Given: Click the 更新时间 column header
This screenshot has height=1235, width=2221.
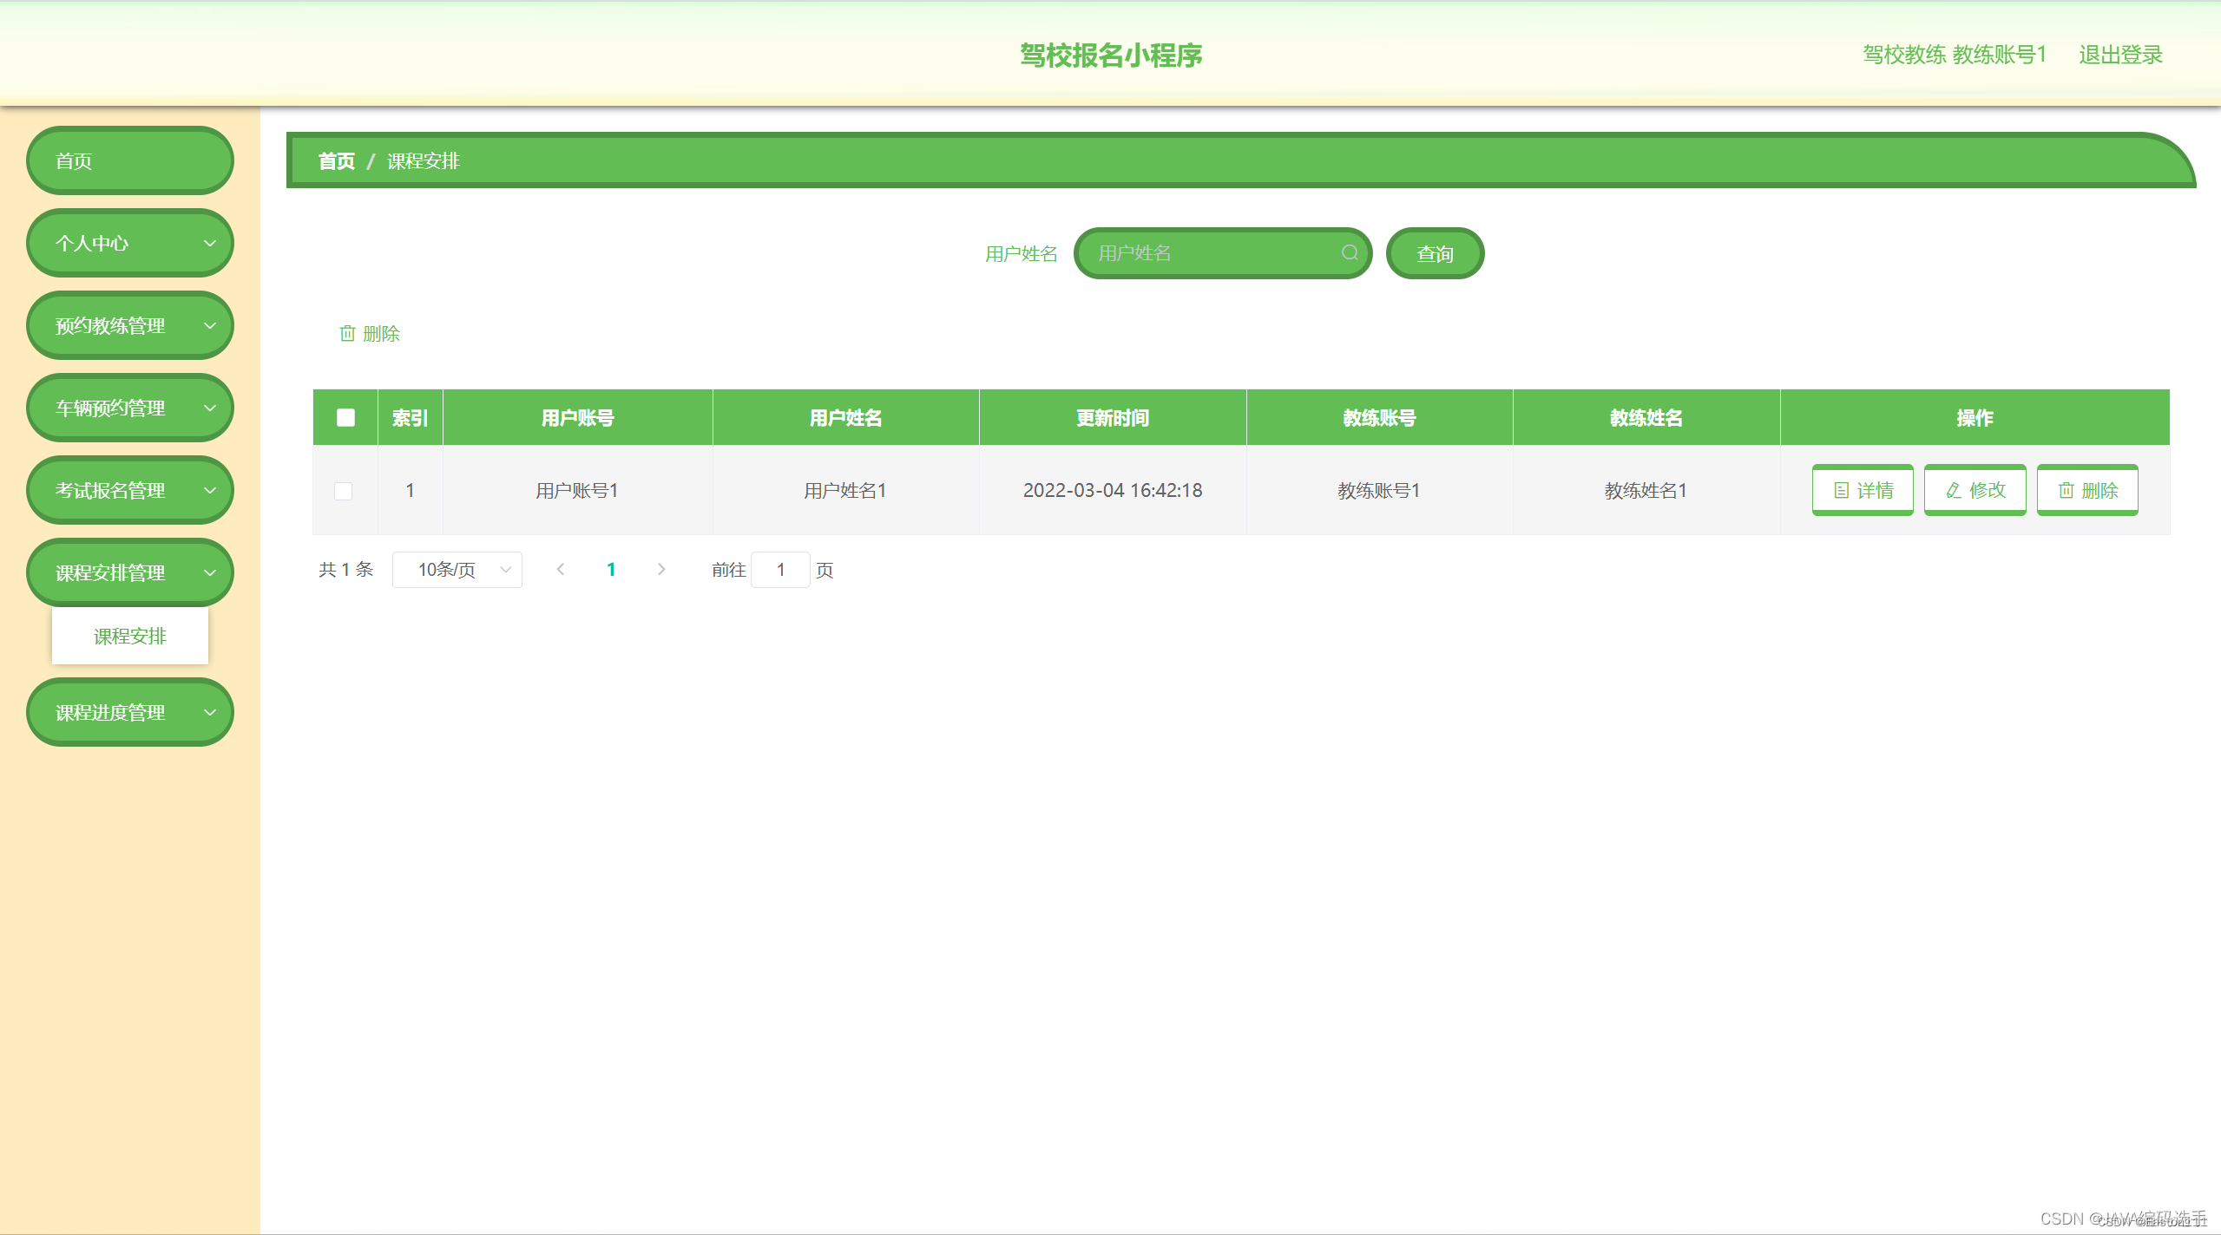Looking at the screenshot, I should point(1113,418).
